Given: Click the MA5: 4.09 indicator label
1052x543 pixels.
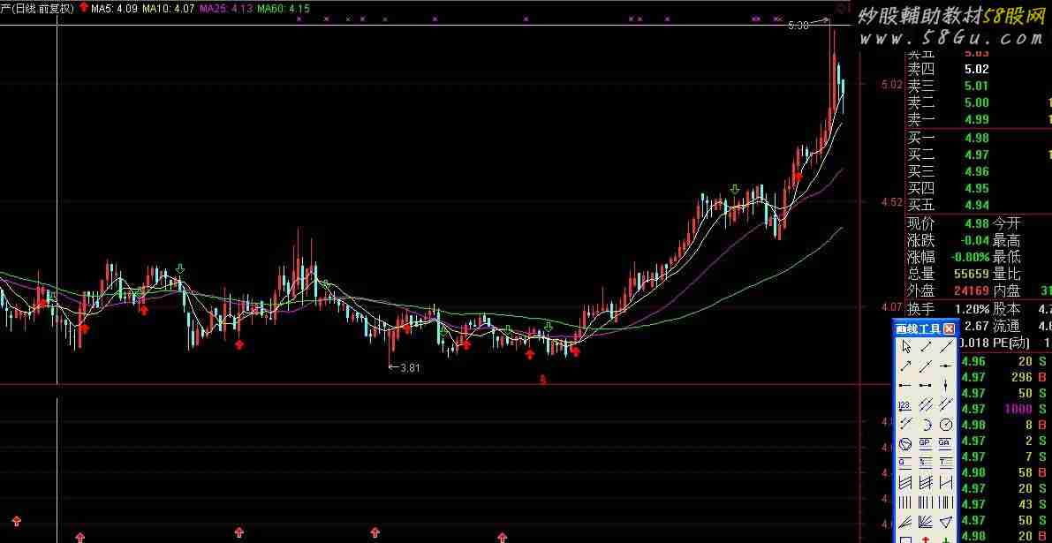Looking at the screenshot, I should 113,9.
